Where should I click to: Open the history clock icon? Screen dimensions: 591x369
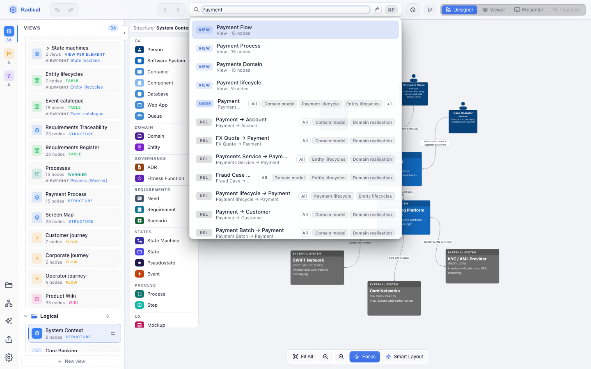pos(413,10)
